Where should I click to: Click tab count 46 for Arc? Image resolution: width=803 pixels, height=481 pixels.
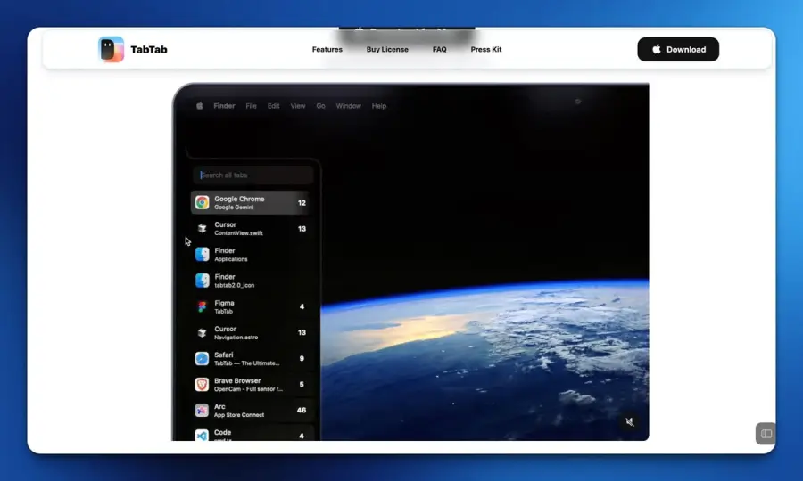point(302,410)
